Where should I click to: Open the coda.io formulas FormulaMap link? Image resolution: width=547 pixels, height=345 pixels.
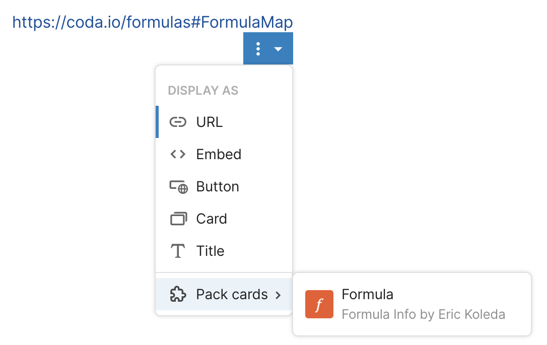(152, 23)
